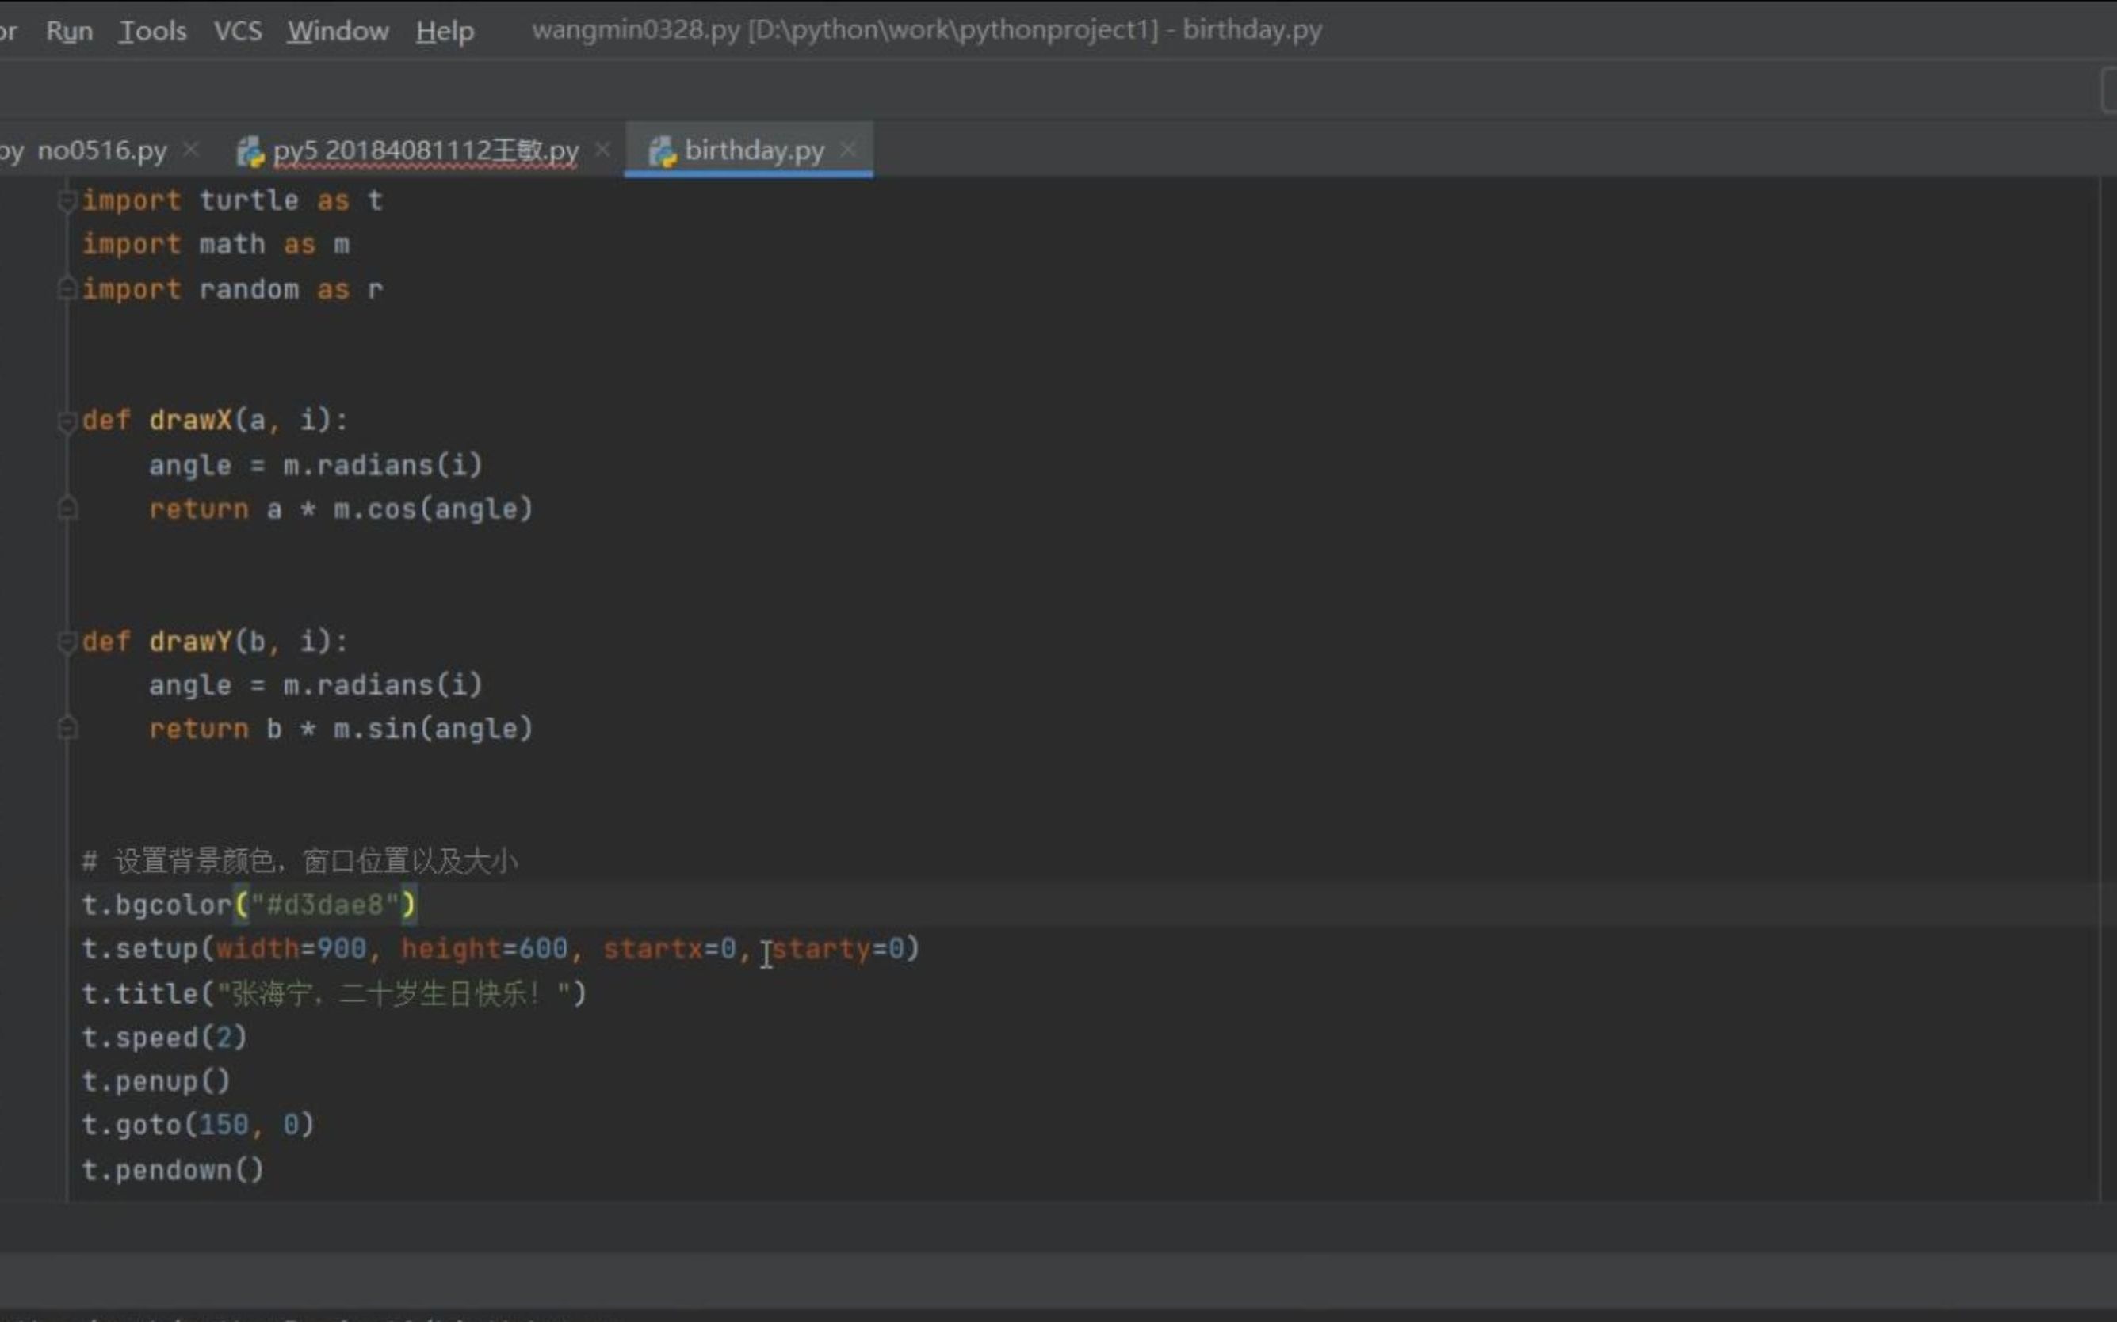2117x1322 pixels.
Task: Switch to the py5 20184081112 tab
Action: (x=425, y=150)
